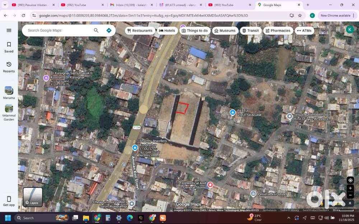Zoom in using the plus control
The width and height of the screenshot is (359, 224).
[350, 188]
